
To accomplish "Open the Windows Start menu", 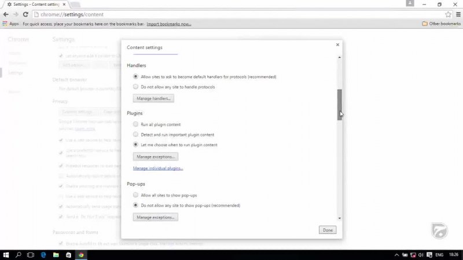I will coord(6,255).
